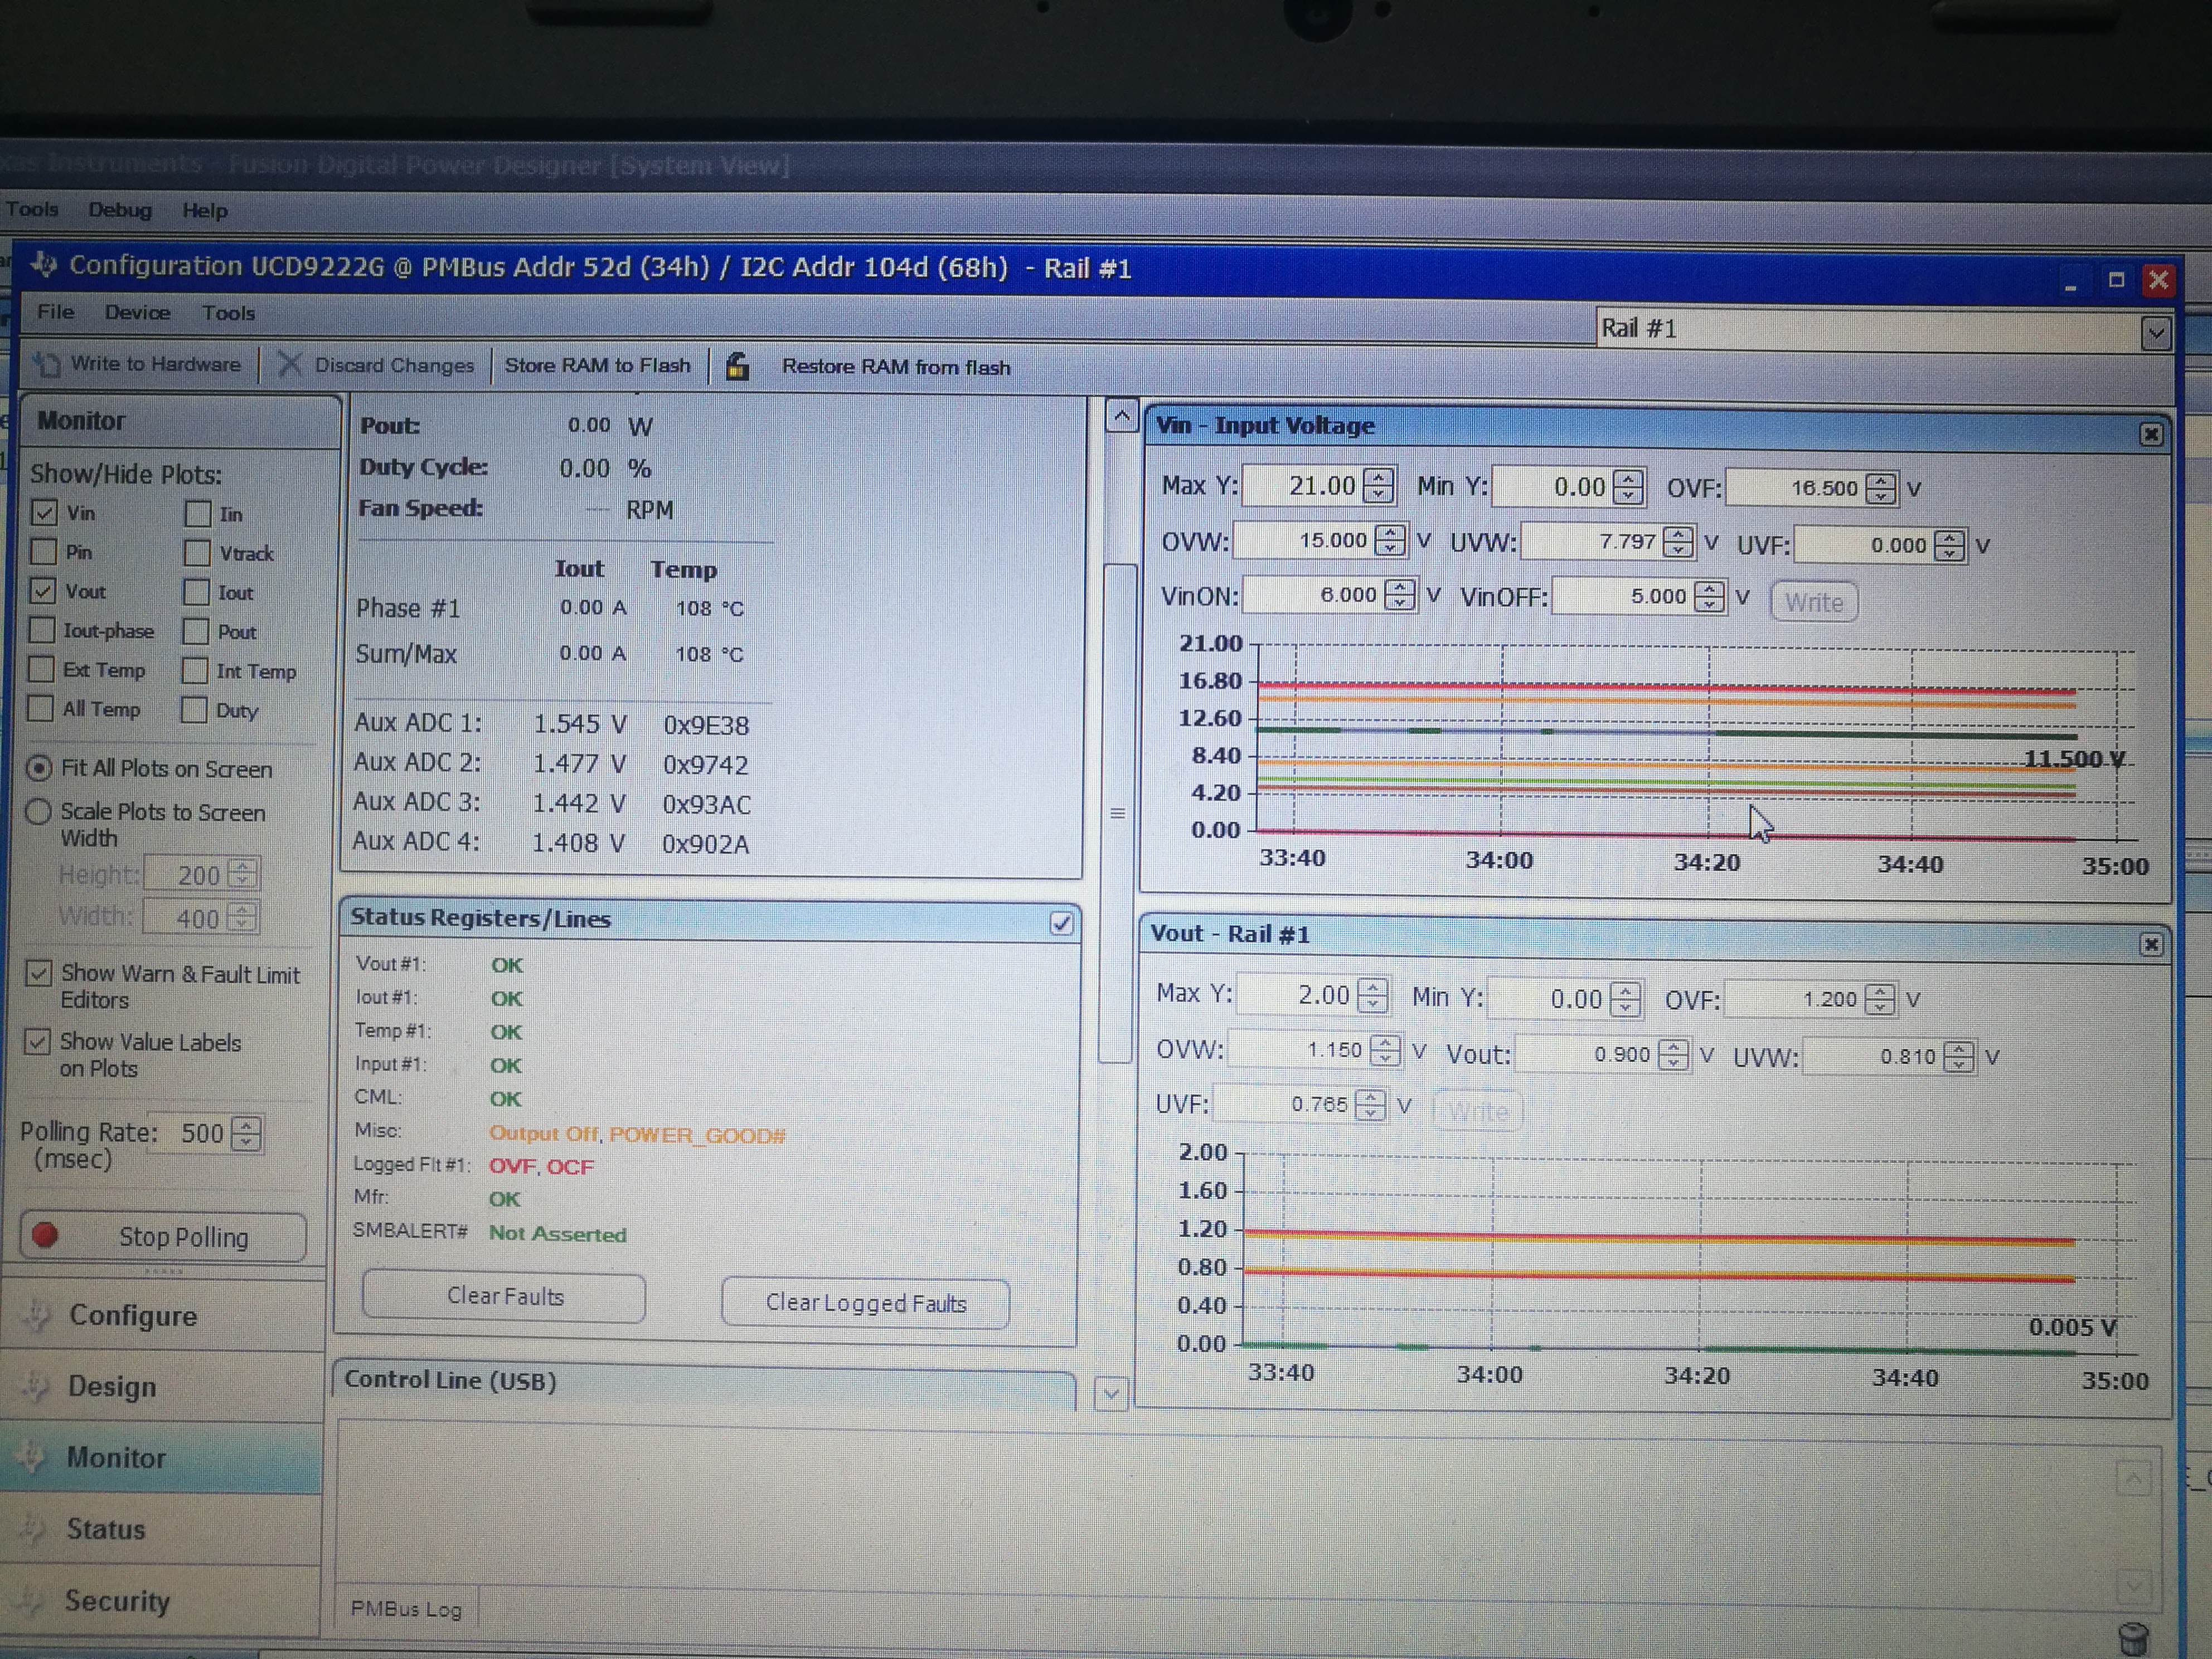
Task: Select Scale Plots to Screen Width option
Action: pyautogui.click(x=39, y=811)
